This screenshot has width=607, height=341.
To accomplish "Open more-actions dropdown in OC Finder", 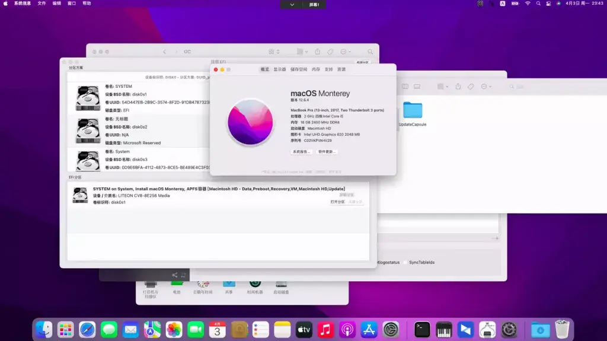I will pyautogui.click(x=346, y=52).
